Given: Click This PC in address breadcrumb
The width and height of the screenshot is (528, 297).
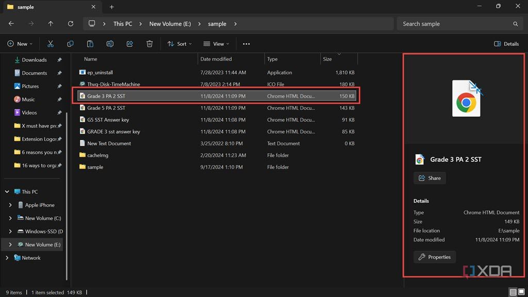Looking at the screenshot, I should 123,24.
